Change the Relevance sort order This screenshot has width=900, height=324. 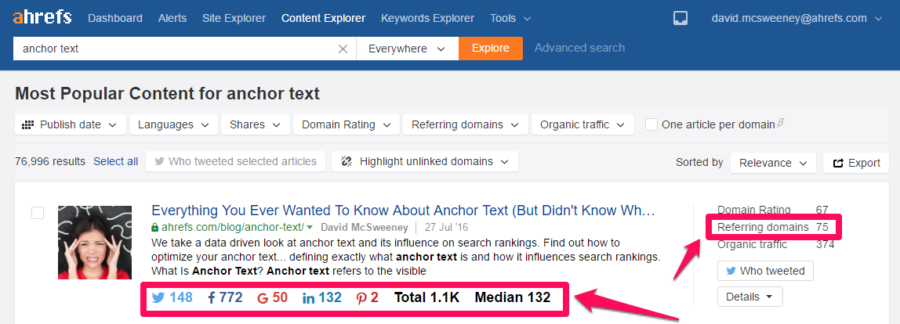point(773,163)
